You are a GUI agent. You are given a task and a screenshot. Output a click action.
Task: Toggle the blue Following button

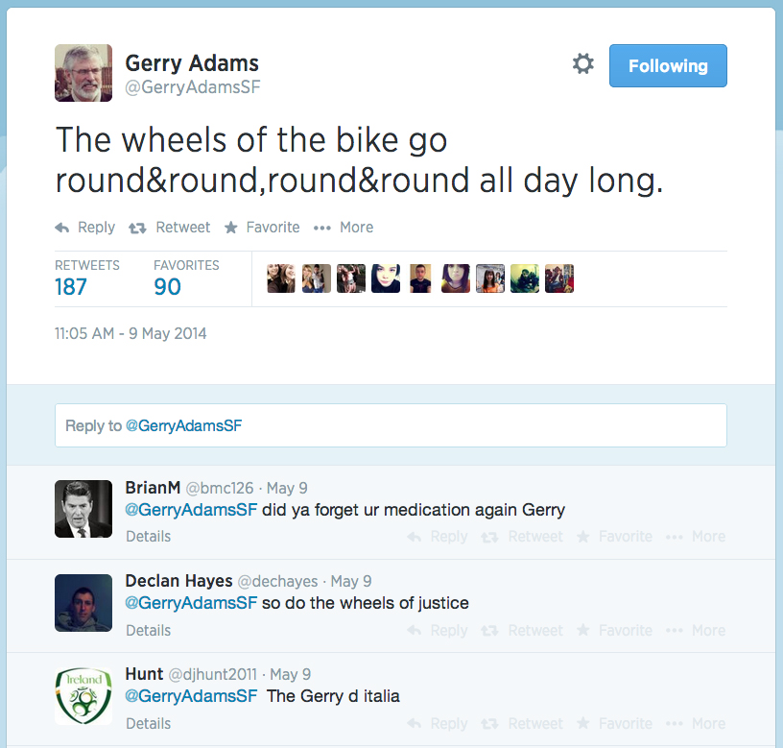point(668,66)
